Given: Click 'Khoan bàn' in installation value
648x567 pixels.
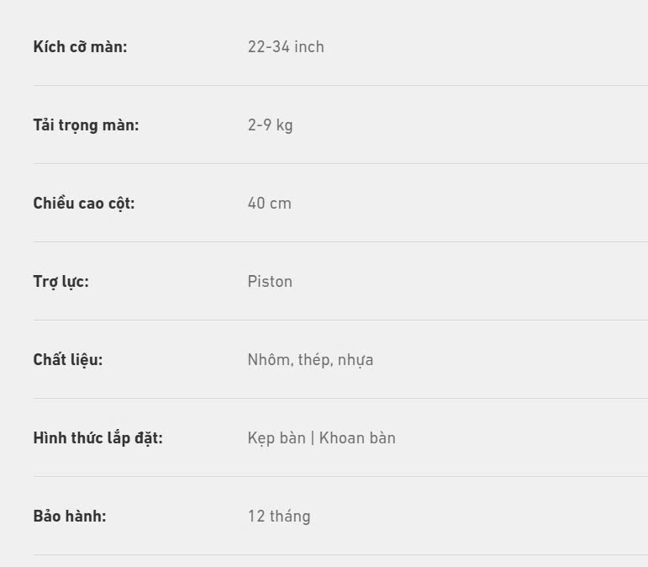Looking at the screenshot, I should point(357,438).
